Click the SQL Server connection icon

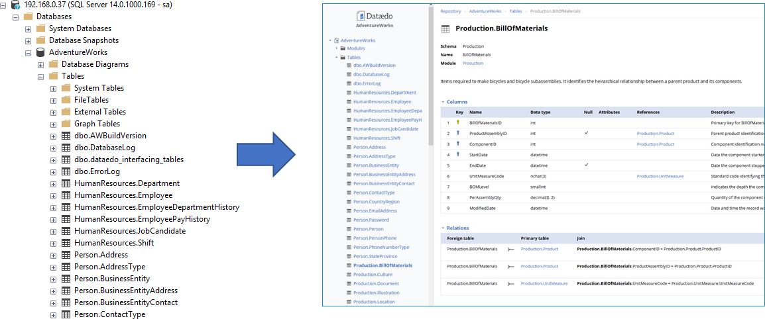[15, 5]
